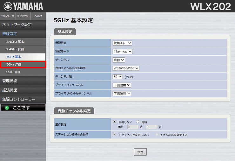235x161 pixels.
Task: Click the 動作設定 row label
Action: (x=61, y=124)
